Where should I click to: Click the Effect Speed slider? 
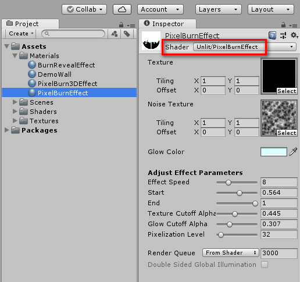[x=237, y=183]
